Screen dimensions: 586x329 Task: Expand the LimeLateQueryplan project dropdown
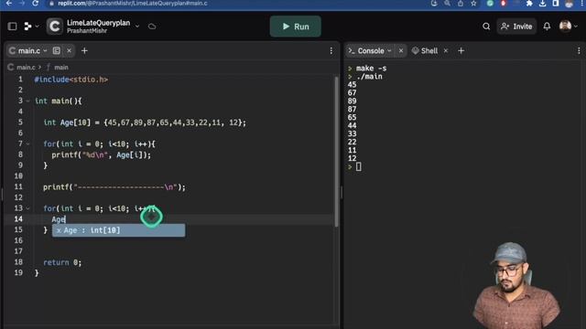click(137, 27)
